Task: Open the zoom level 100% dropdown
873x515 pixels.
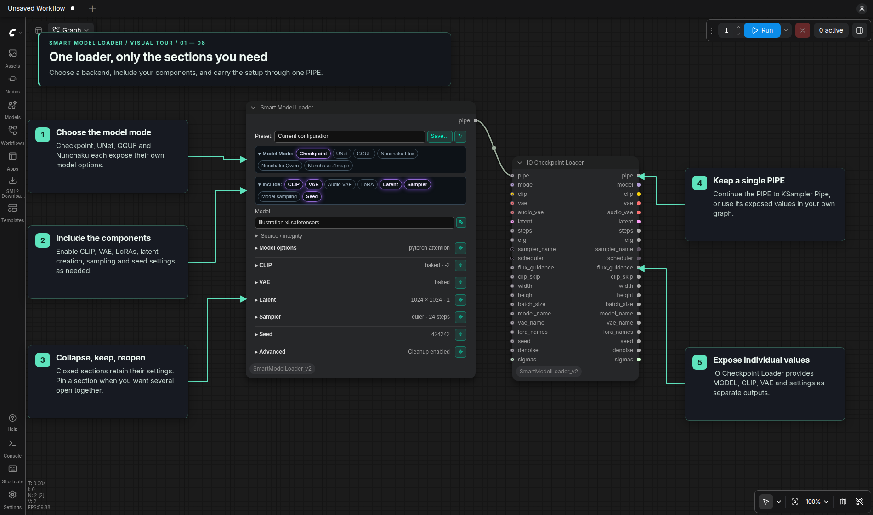Action: (x=817, y=502)
